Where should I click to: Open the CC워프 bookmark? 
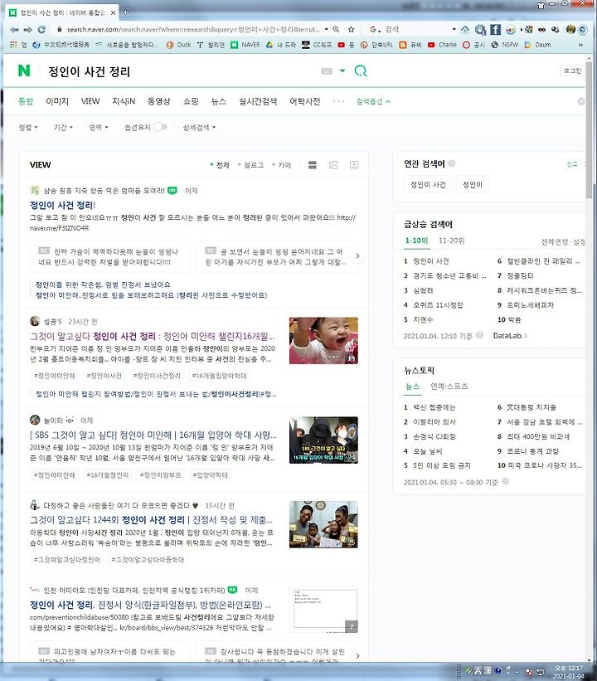317,45
